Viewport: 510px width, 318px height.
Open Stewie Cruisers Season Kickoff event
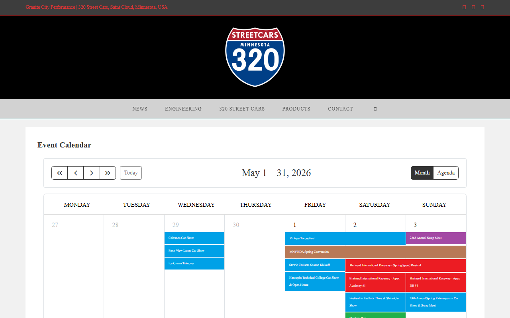click(x=315, y=265)
